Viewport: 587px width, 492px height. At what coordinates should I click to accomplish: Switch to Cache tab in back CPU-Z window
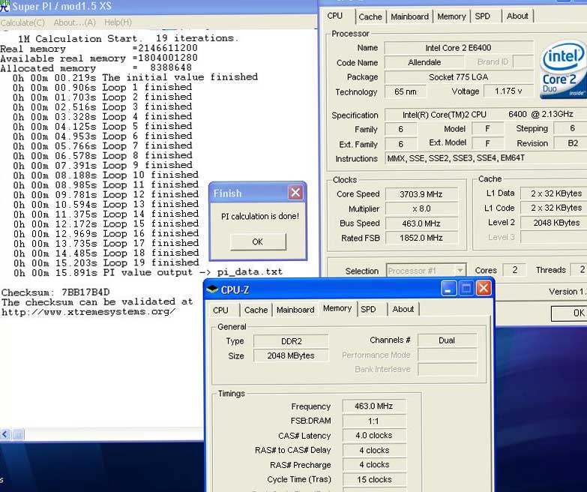(x=370, y=16)
